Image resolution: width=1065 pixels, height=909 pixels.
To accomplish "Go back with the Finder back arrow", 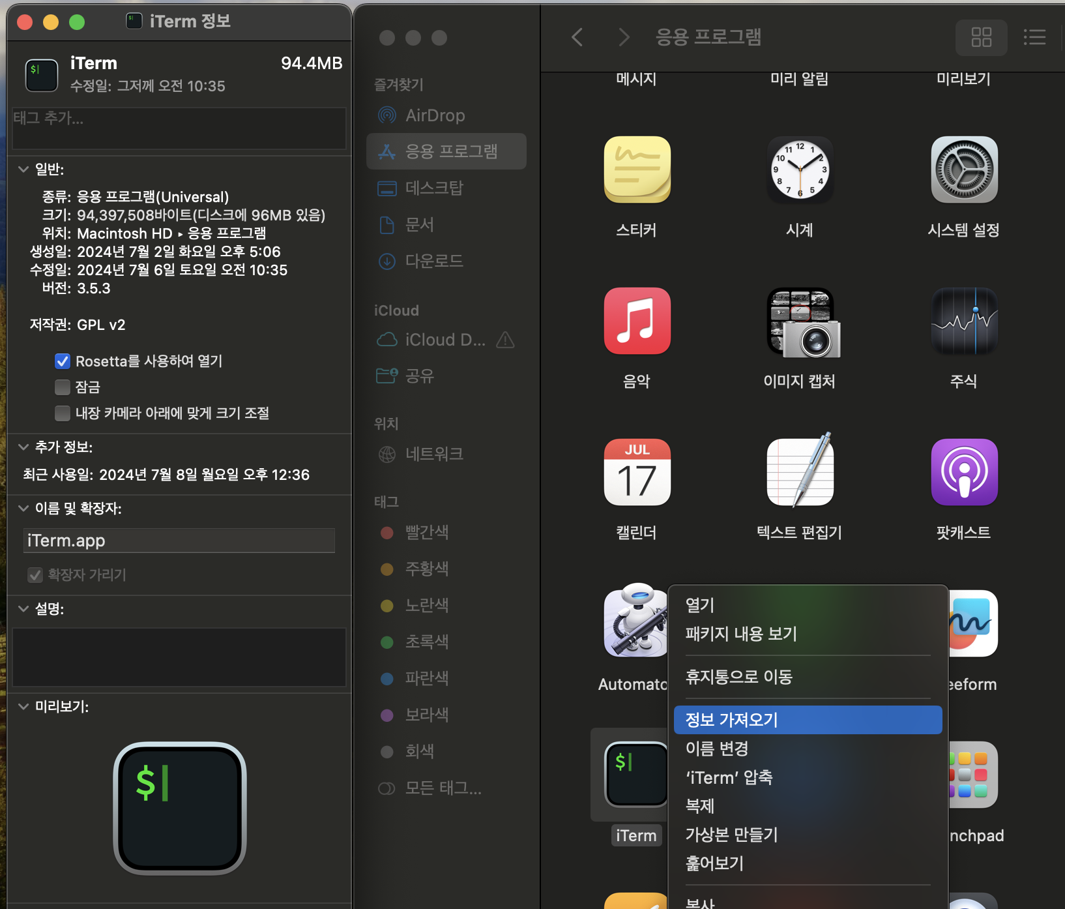I will pos(577,37).
